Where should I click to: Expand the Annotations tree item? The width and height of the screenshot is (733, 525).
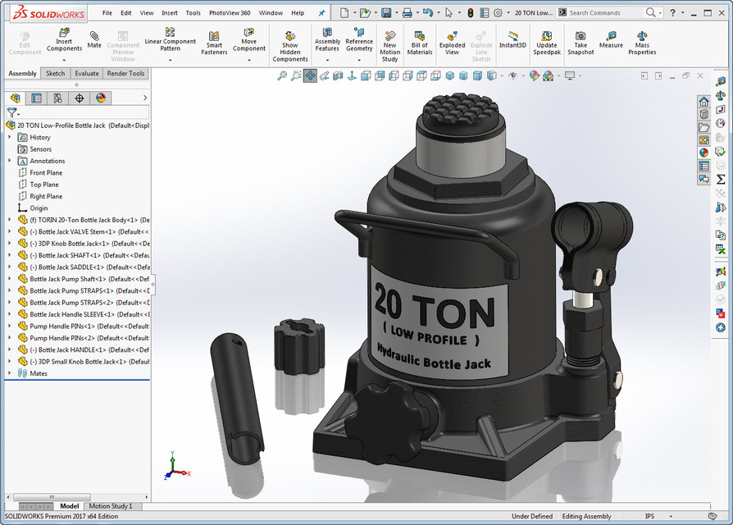(x=10, y=161)
